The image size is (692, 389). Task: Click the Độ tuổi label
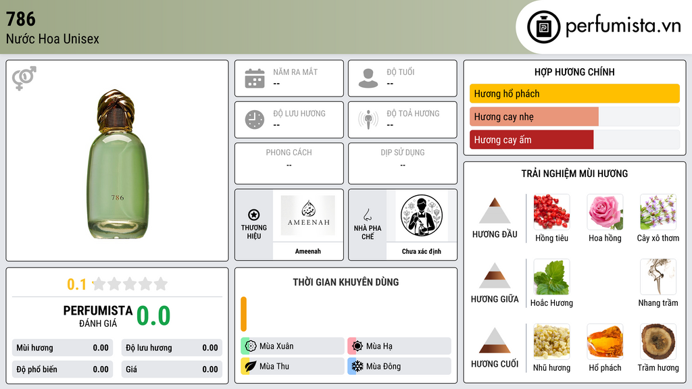(401, 72)
